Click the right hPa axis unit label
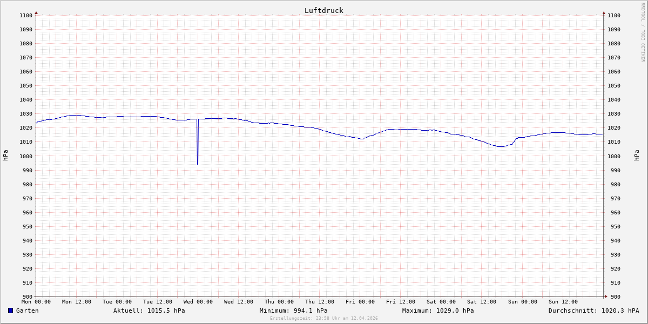 [637, 156]
